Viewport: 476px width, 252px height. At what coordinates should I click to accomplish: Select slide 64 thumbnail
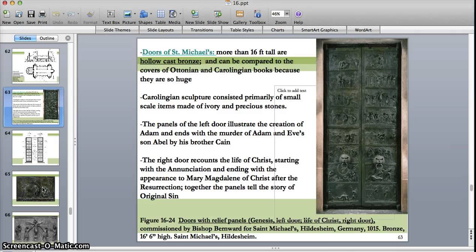[x=36, y=148]
